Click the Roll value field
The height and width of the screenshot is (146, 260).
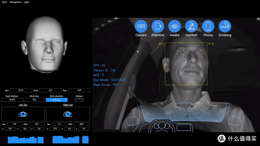pos(79,91)
